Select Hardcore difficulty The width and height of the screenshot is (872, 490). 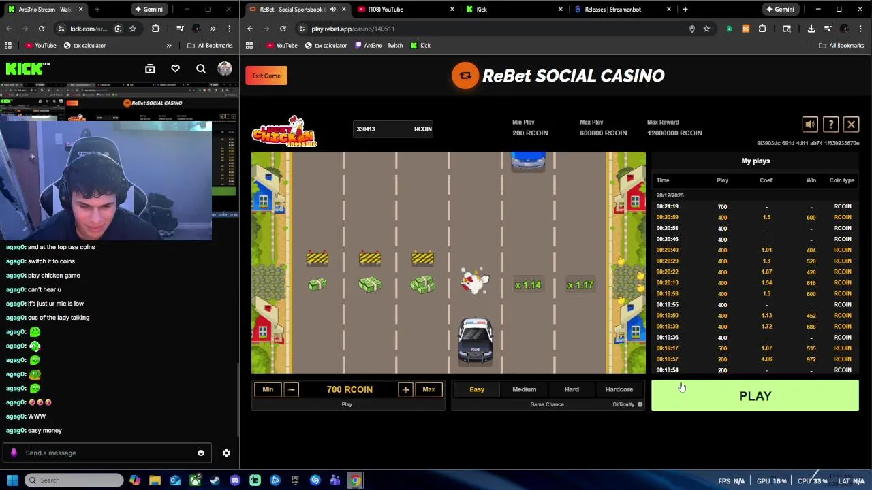pos(619,389)
